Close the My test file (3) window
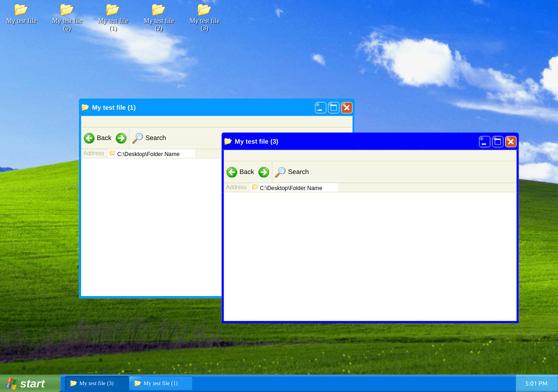Screen dimensions: 558x392 point(511,141)
